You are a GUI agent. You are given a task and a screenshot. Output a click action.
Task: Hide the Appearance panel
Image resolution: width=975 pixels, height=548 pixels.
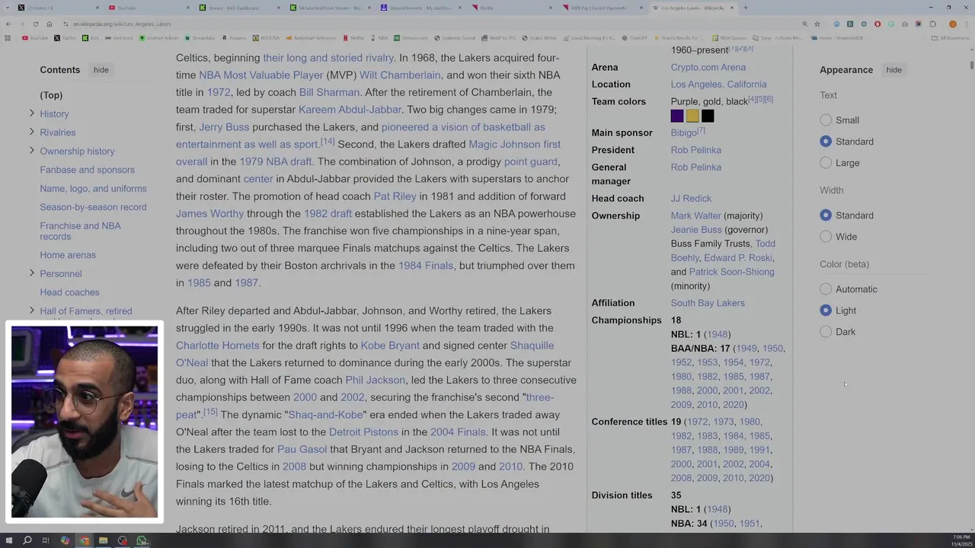(x=893, y=70)
